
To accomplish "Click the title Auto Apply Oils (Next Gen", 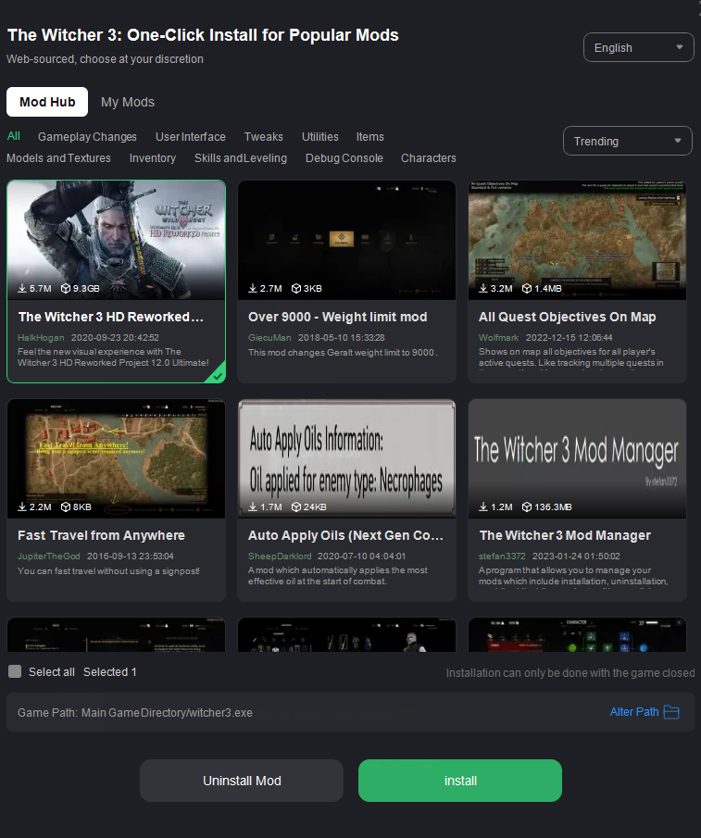I will point(345,535).
